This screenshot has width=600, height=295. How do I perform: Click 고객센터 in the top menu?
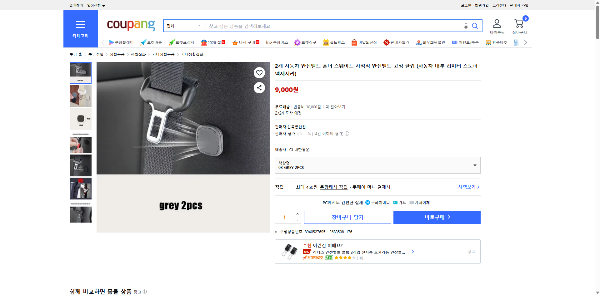click(x=499, y=5)
